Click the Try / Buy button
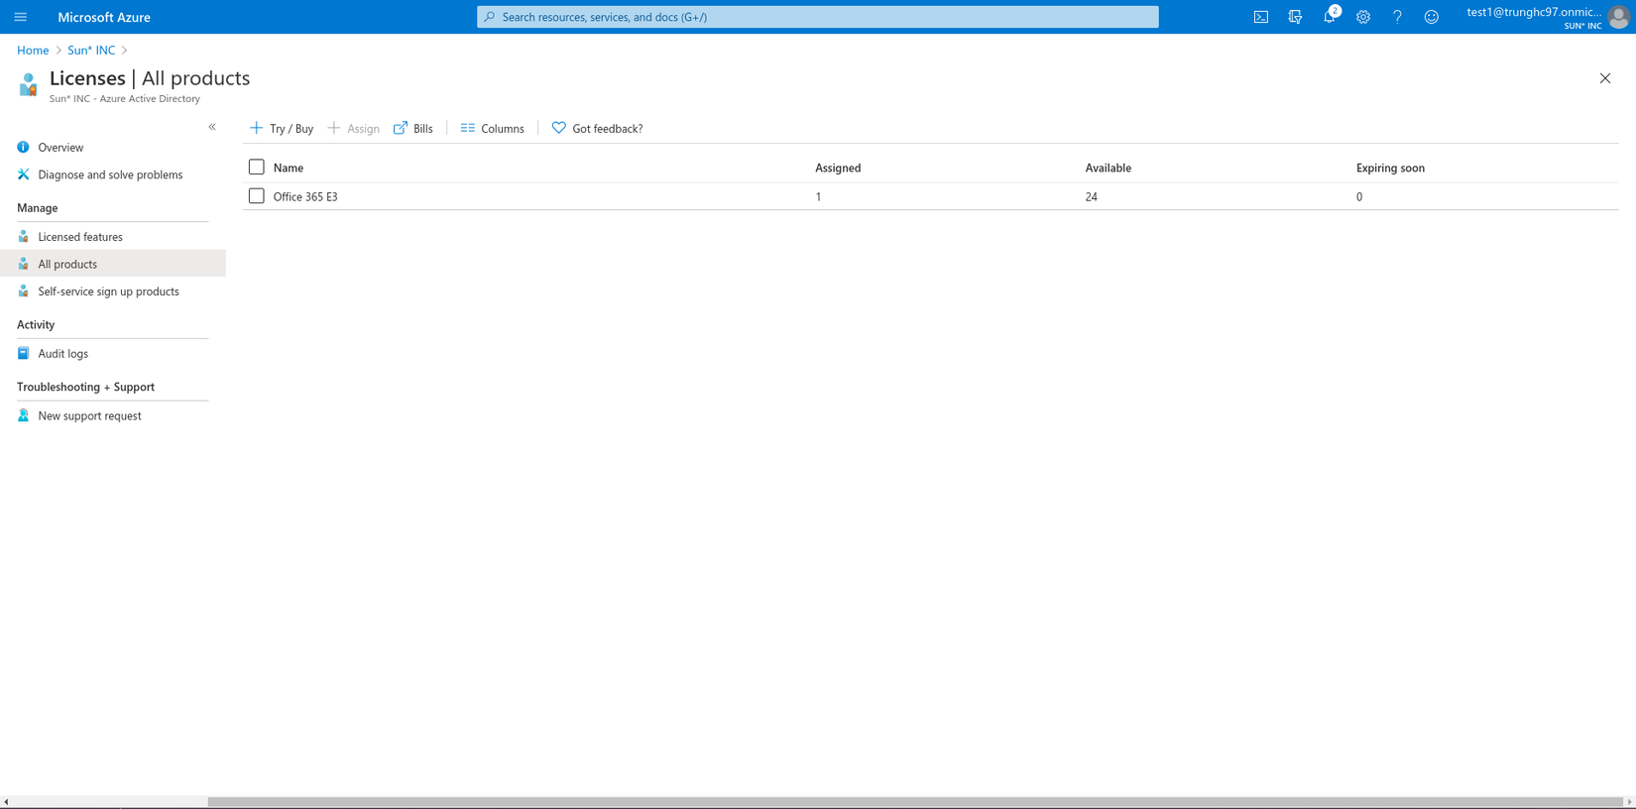This screenshot has height=809, width=1636. click(282, 128)
